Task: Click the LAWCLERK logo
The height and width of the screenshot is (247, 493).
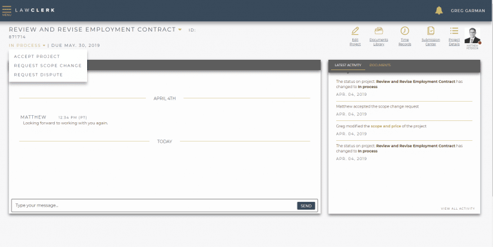Action: tap(35, 10)
